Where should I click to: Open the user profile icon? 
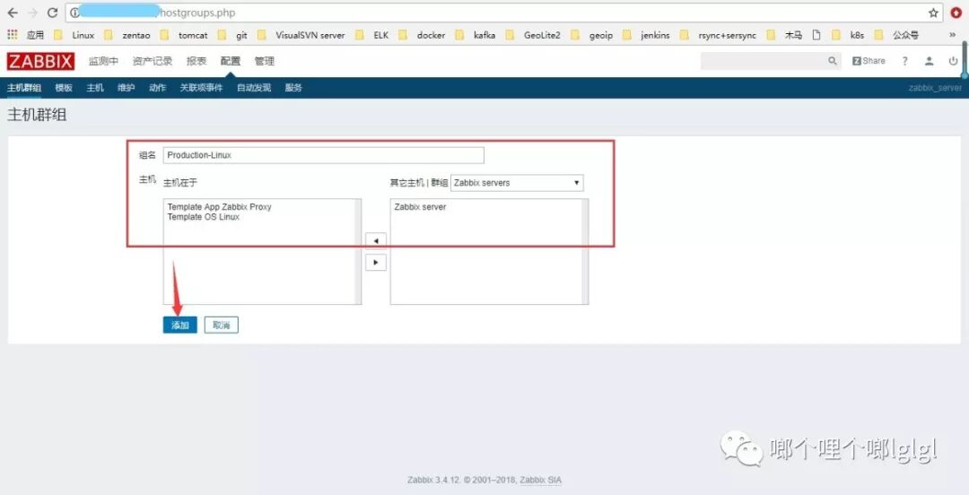point(929,61)
